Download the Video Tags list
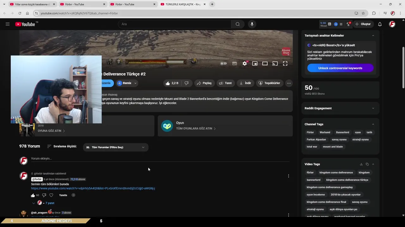 361,164
